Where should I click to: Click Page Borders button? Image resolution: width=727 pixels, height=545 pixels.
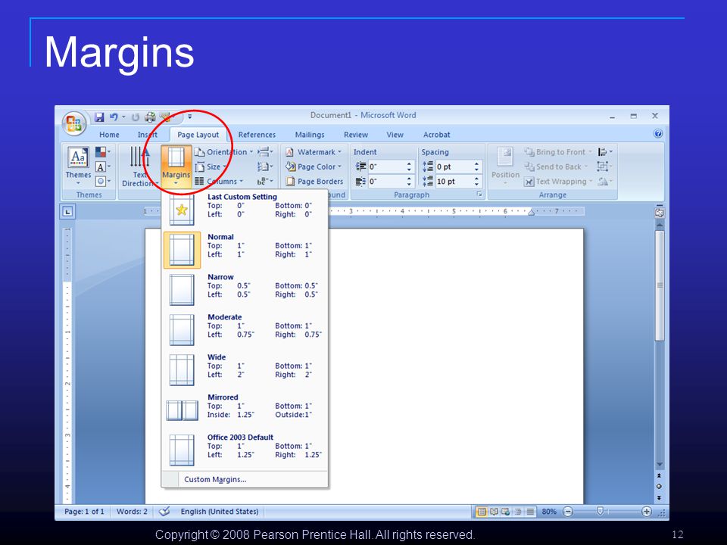314,181
